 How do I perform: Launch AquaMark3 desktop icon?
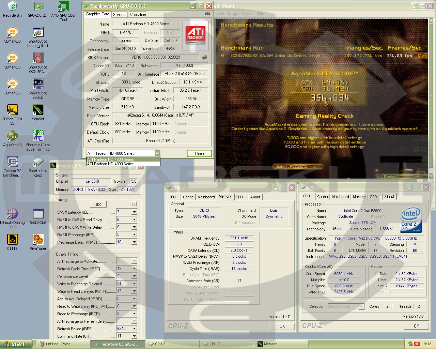point(12,138)
